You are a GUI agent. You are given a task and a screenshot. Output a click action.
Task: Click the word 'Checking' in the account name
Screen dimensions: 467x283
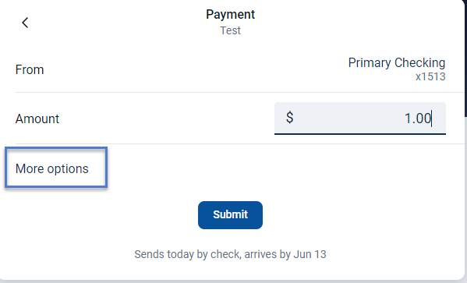click(420, 63)
